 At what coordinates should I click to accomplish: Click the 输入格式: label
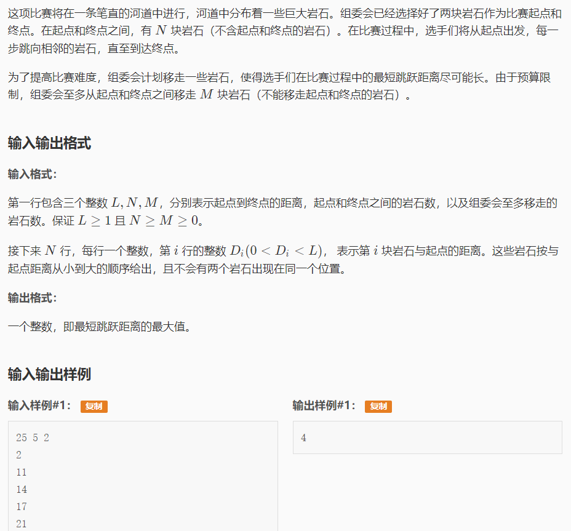[33, 174]
